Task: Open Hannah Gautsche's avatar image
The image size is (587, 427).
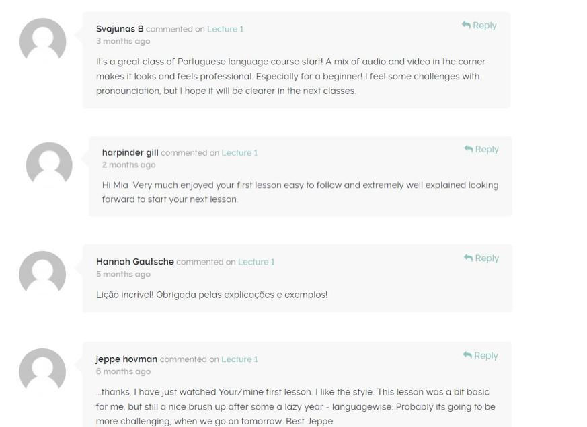Action: coord(42,274)
